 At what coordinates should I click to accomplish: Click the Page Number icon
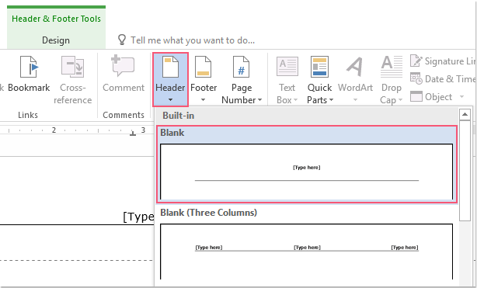pos(242,67)
